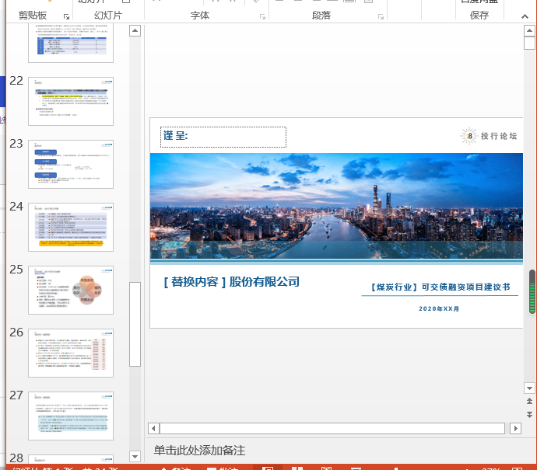Click the notes area 单击此处添加备注
The image size is (537, 470).
click(x=199, y=451)
